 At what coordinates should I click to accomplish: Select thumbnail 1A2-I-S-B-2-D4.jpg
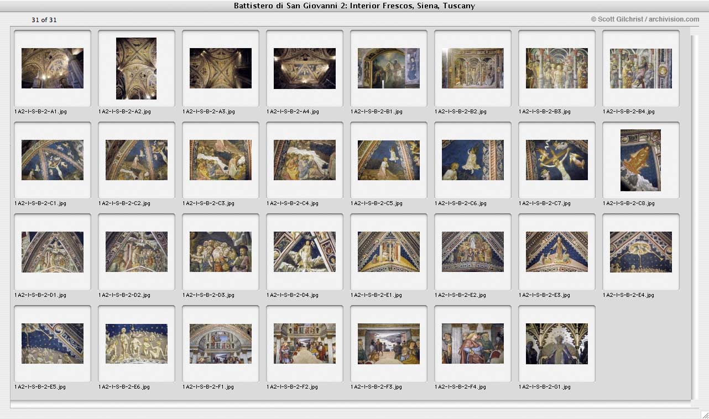click(305, 252)
